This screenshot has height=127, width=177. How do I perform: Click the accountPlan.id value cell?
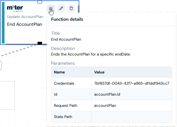pos(132,94)
